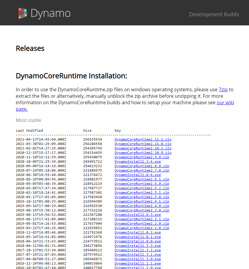Select timestamp 2019-06-13T19:56:52.000Z
The image size is (249, 269).
41,215
